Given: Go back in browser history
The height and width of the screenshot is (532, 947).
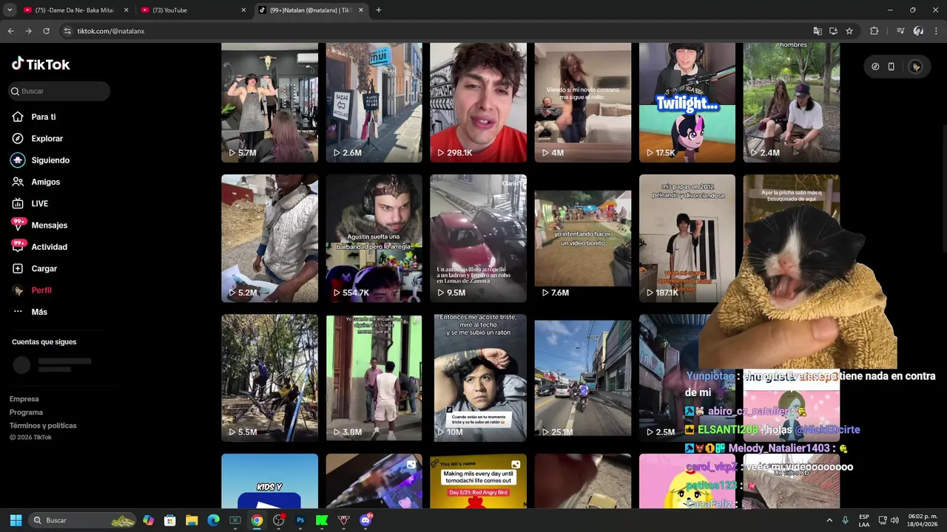Looking at the screenshot, I should [x=10, y=31].
